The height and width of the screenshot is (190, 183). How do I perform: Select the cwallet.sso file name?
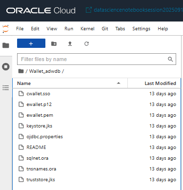[39, 94]
